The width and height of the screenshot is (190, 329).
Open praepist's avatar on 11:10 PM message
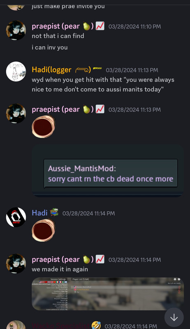tap(16, 30)
